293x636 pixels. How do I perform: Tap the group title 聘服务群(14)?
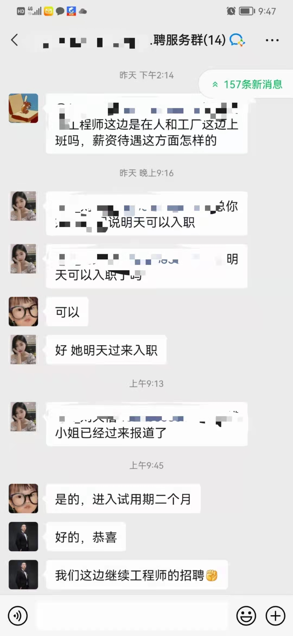coord(188,40)
